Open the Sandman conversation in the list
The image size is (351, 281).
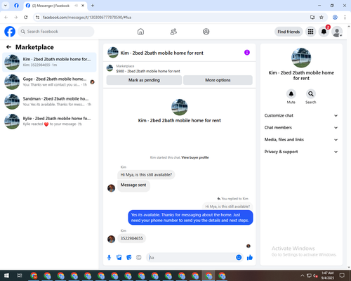pyautogui.click(x=49, y=101)
